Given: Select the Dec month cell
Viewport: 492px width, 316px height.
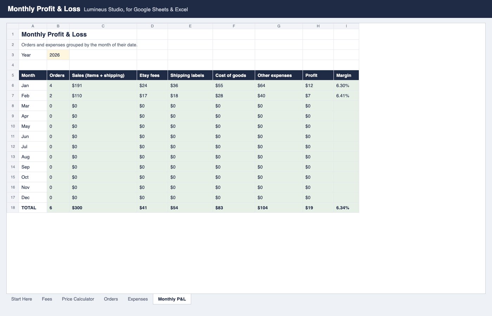Looking at the screenshot, I should pyautogui.click(x=33, y=197).
